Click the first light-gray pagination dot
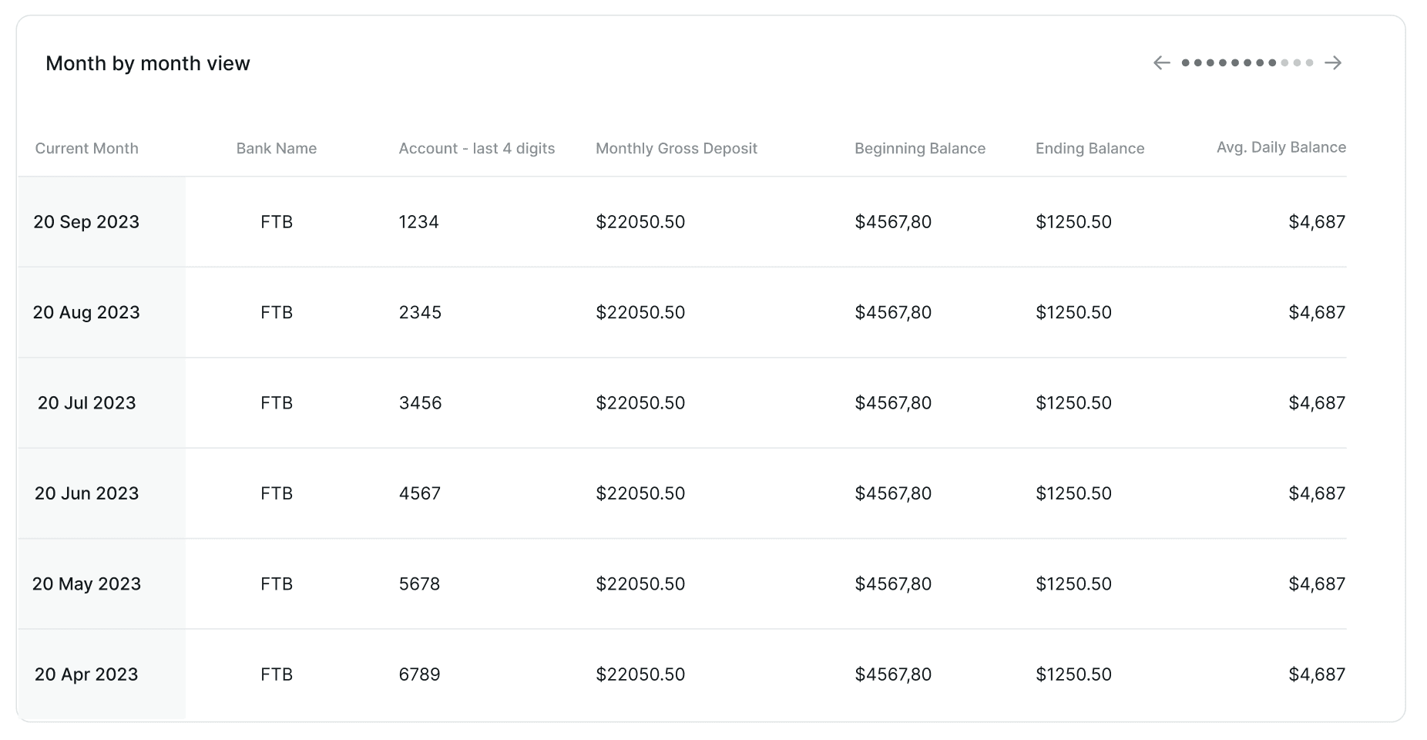 1284,63
